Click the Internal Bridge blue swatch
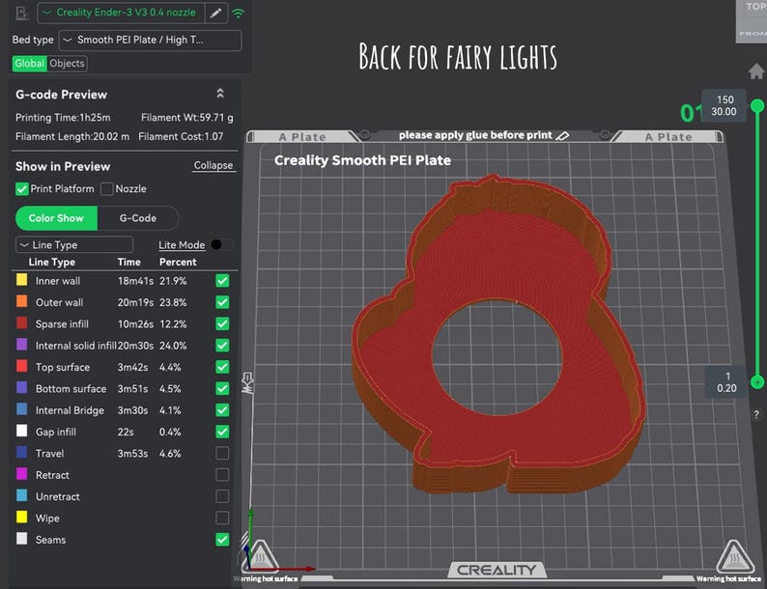 pyautogui.click(x=22, y=409)
